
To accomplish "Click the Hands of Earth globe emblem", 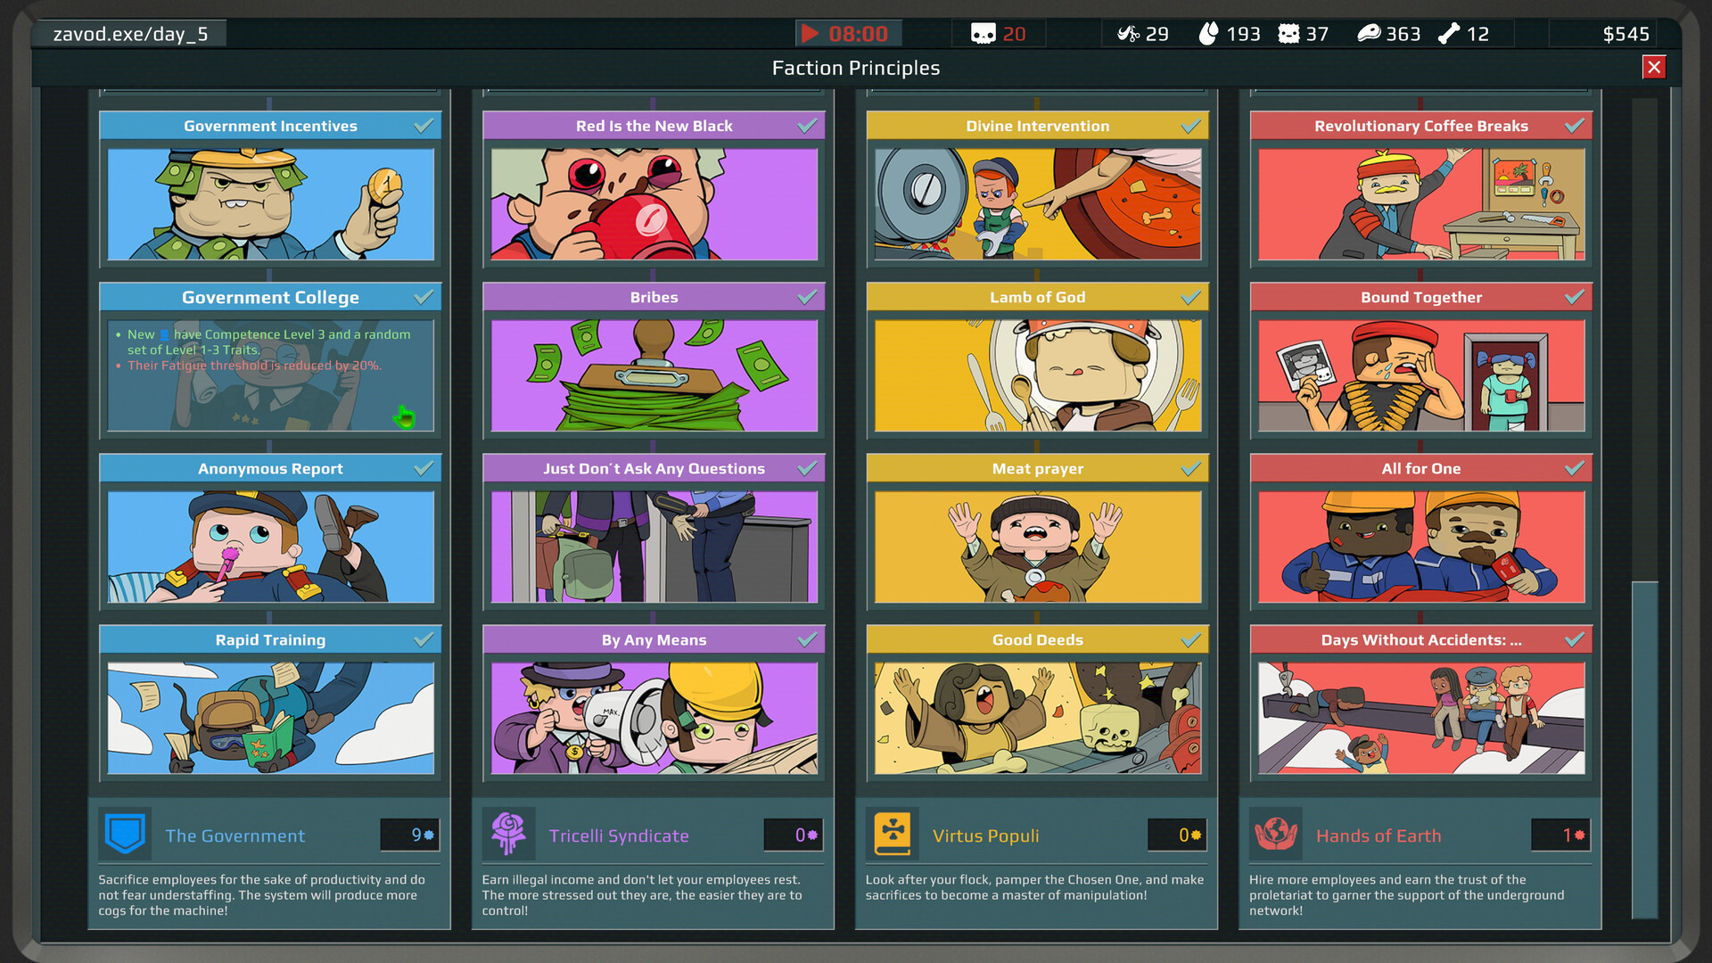I will tap(1277, 834).
